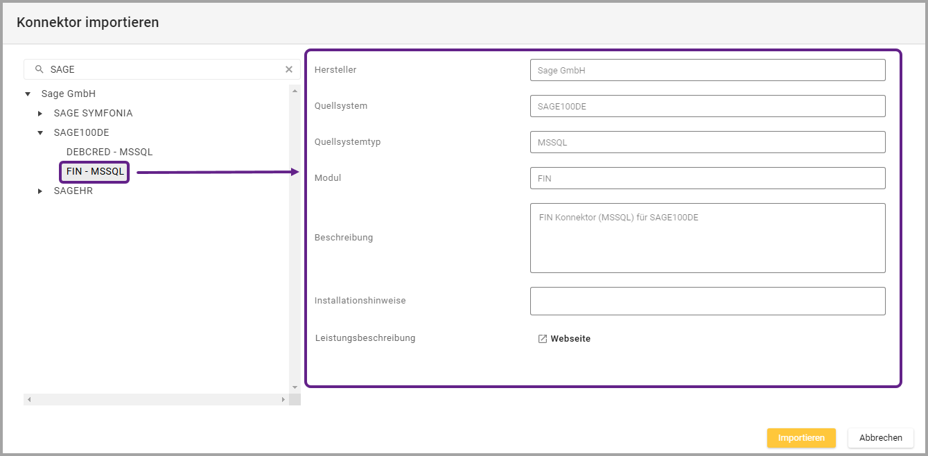Click the Installationshinweise field
The image size is (928, 456).
coord(708,301)
